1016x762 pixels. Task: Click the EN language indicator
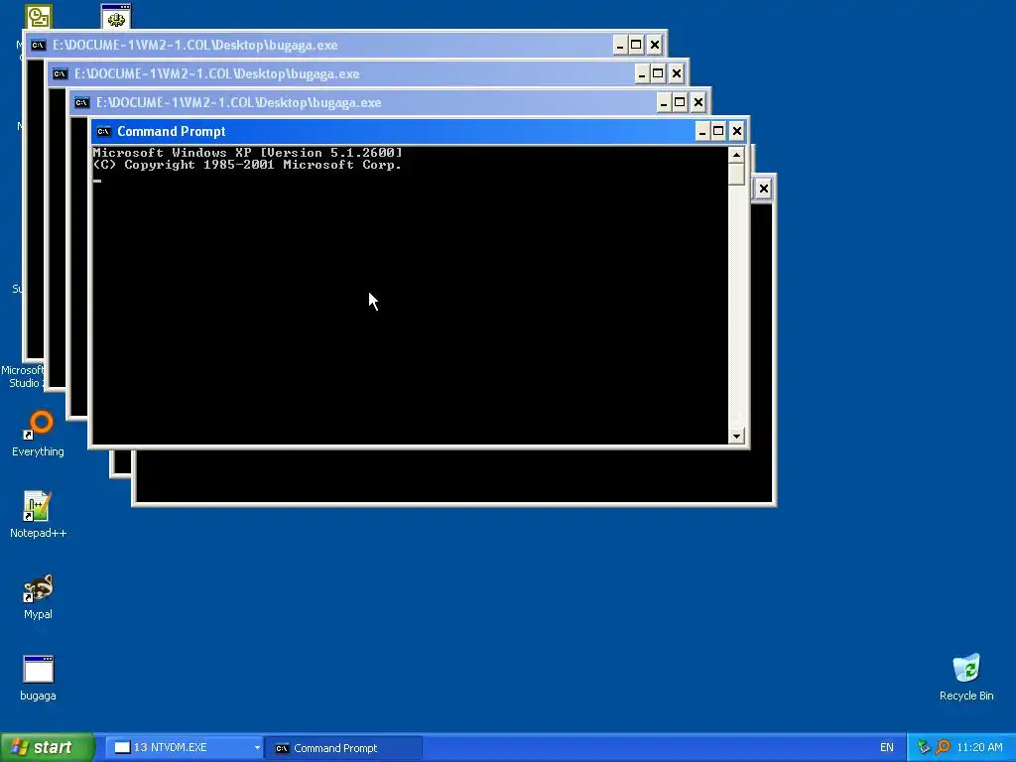pos(886,747)
